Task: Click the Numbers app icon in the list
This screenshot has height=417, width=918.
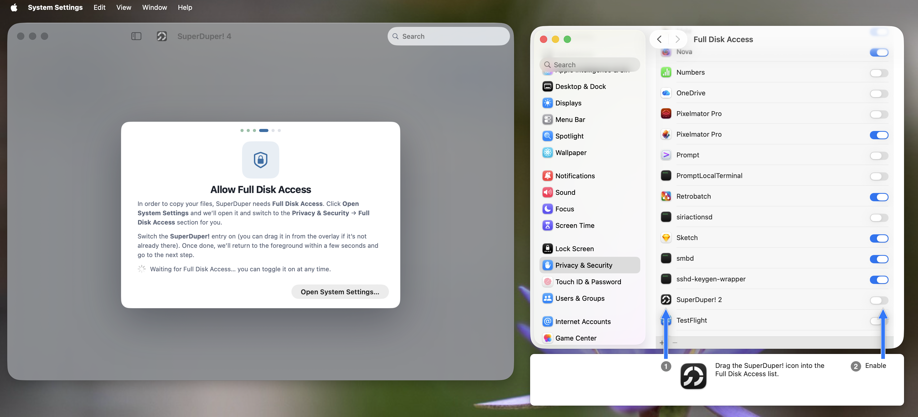Action: click(x=666, y=72)
